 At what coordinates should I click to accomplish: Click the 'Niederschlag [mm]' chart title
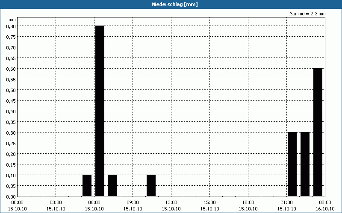click(175, 4)
